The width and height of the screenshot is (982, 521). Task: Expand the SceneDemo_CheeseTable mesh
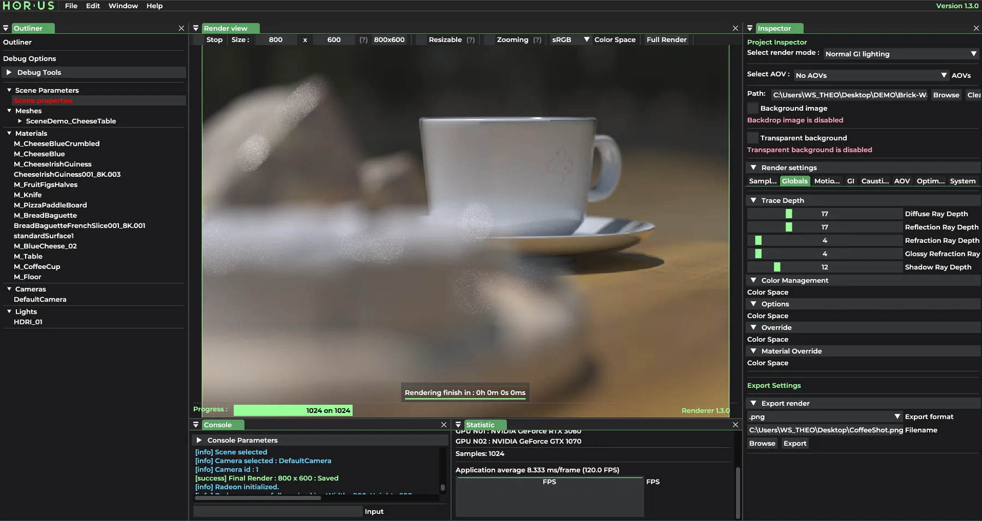pyautogui.click(x=20, y=121)
